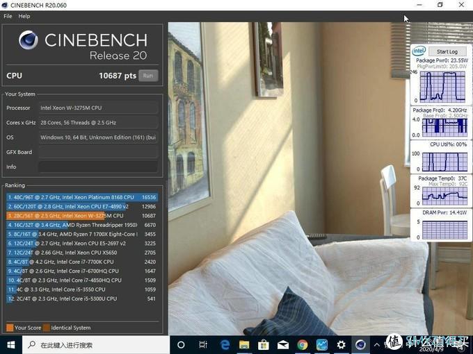The image size is (473, 354).
Task: Open File Explorer from taskbar
Action: [244, 345]
